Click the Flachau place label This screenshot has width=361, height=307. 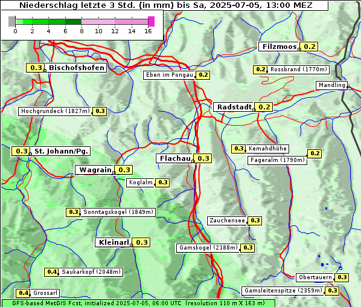coord(174,158)
